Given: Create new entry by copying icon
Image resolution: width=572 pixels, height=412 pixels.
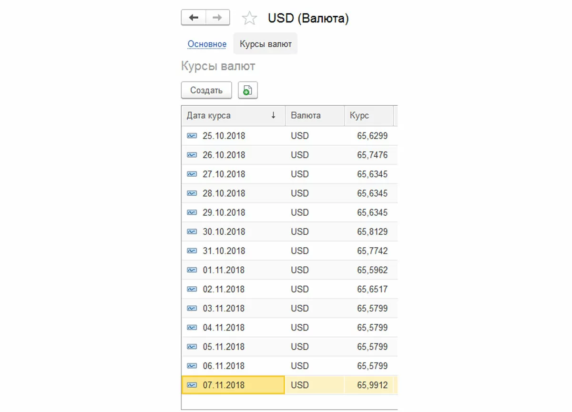Looking at the screenshot, I should pos(248,90).
